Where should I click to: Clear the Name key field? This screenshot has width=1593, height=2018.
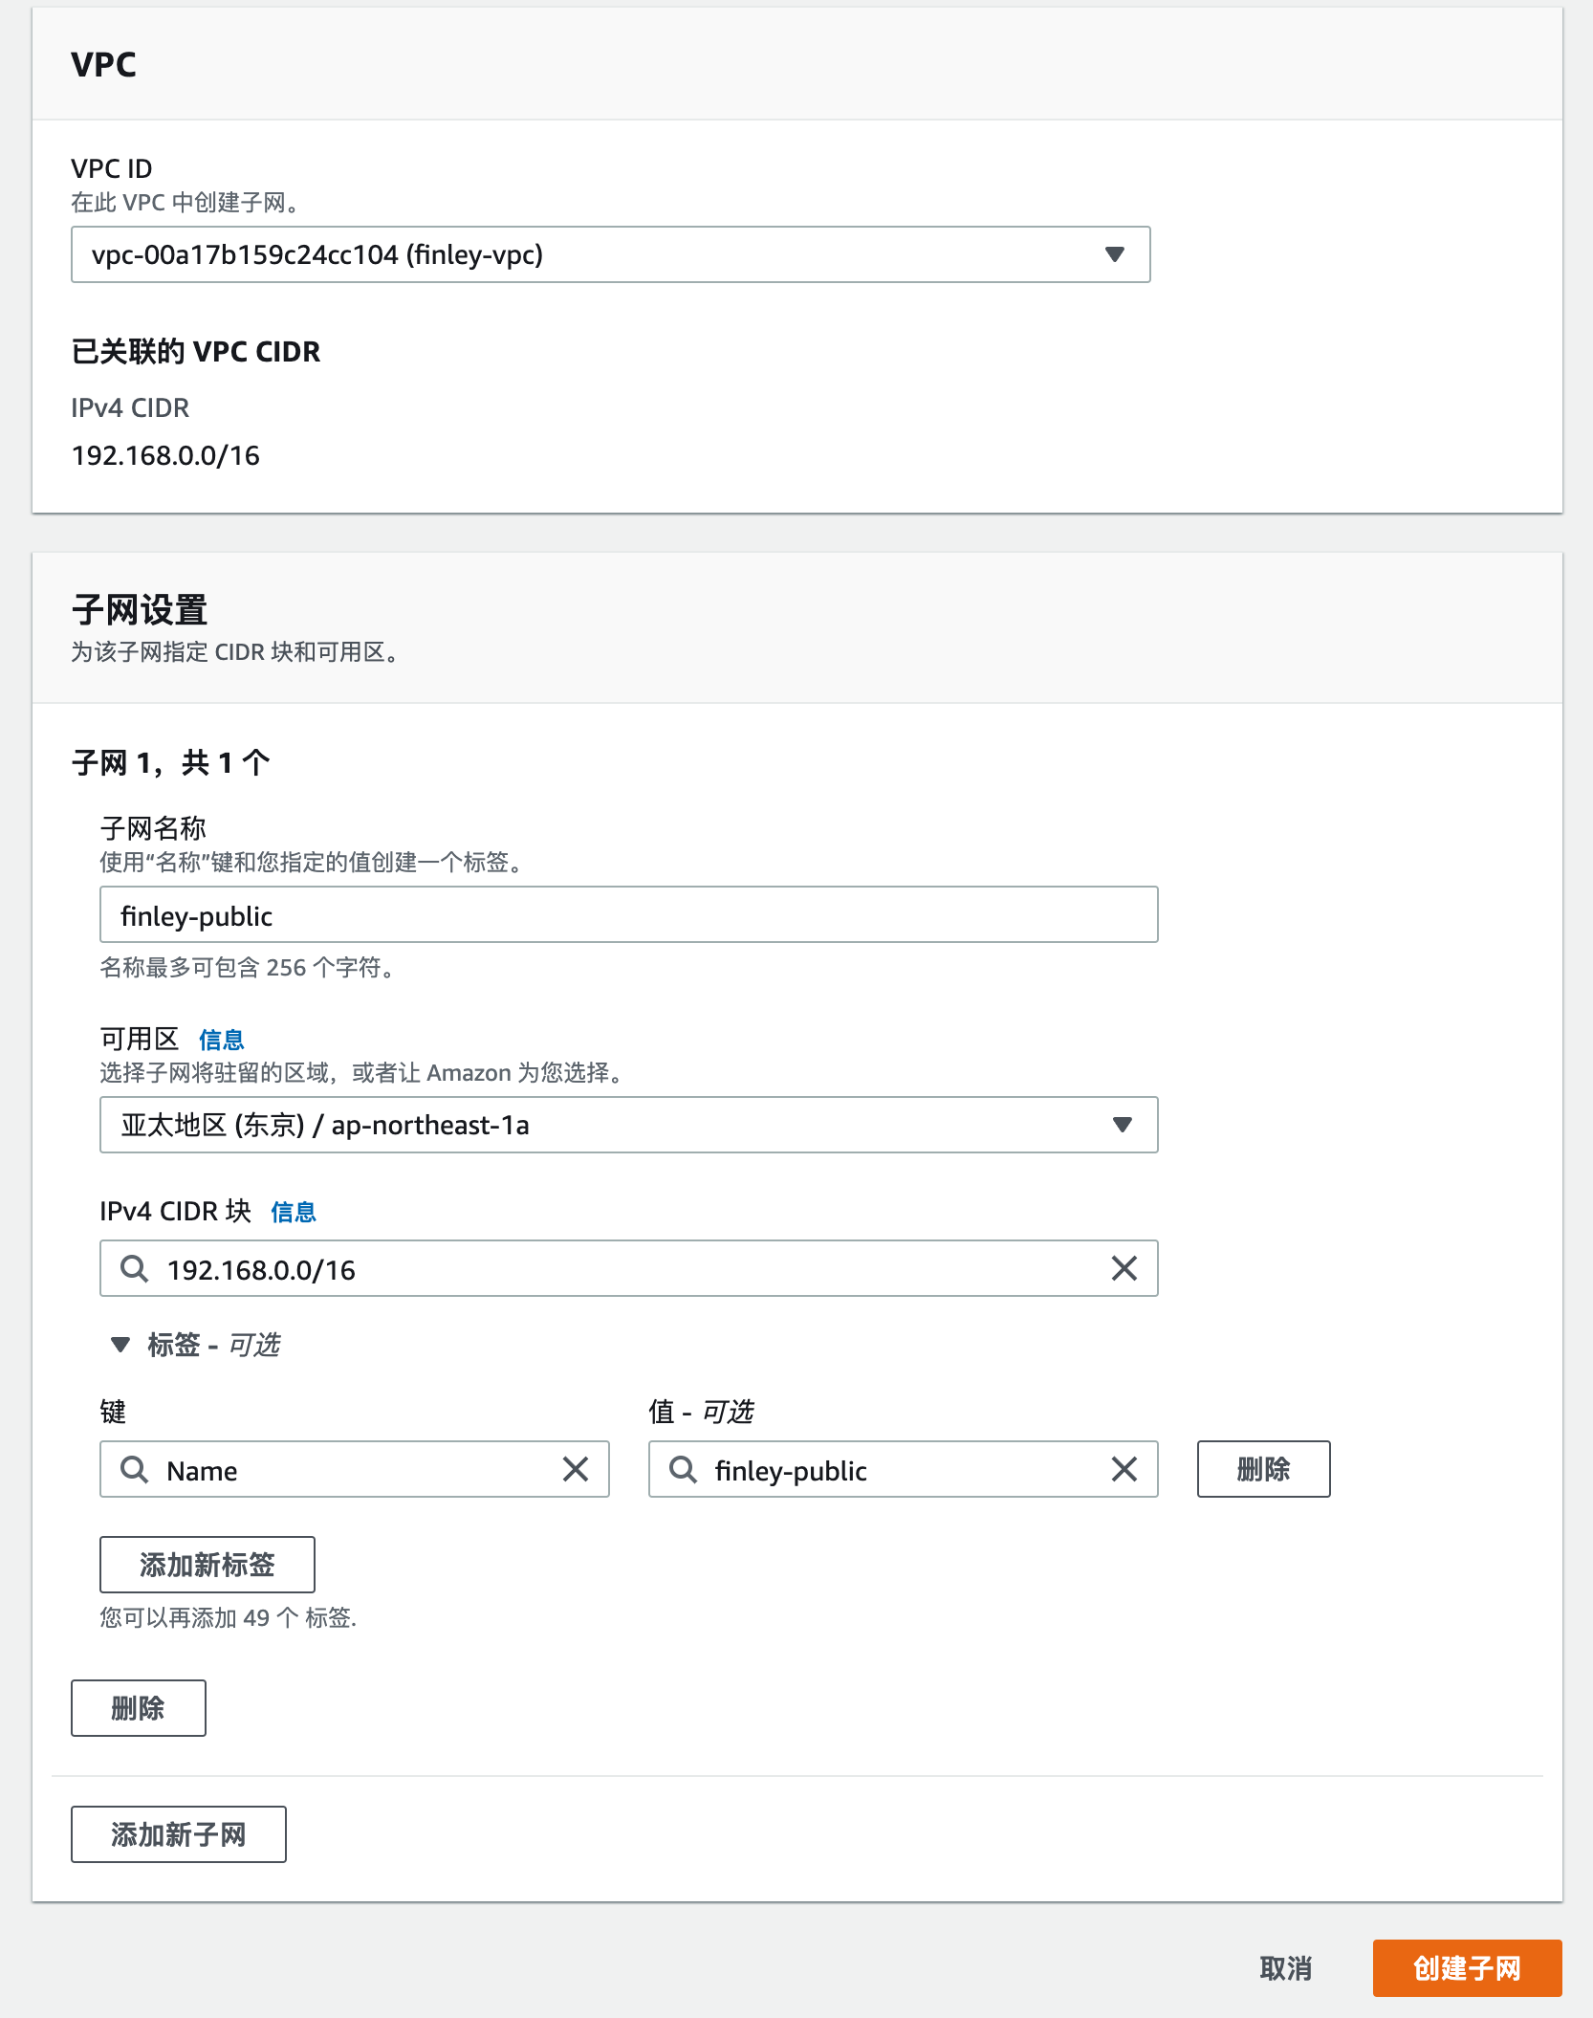577,1470
